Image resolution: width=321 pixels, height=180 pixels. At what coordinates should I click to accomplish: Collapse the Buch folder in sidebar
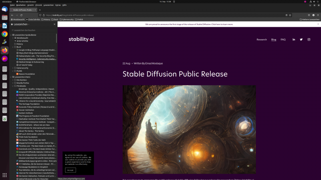click(x=13, y=47)
